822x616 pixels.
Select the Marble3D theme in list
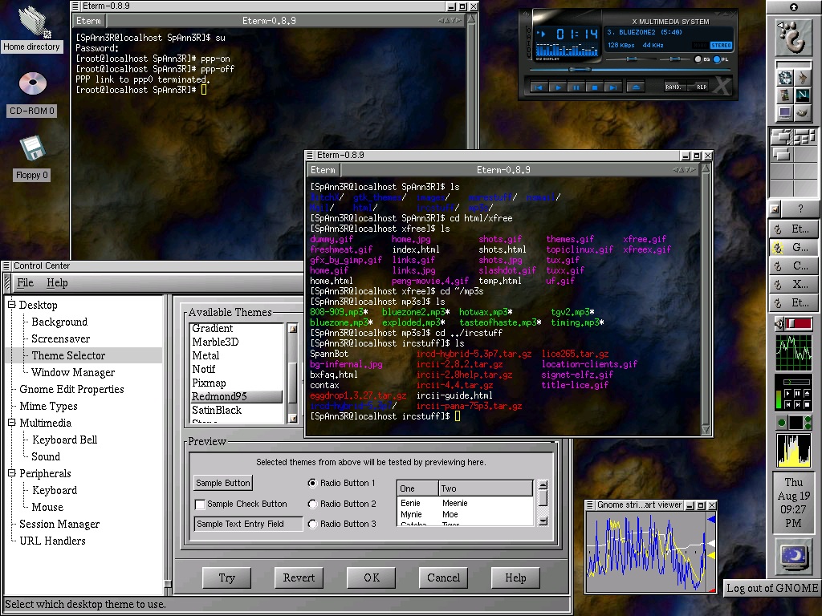236,342
